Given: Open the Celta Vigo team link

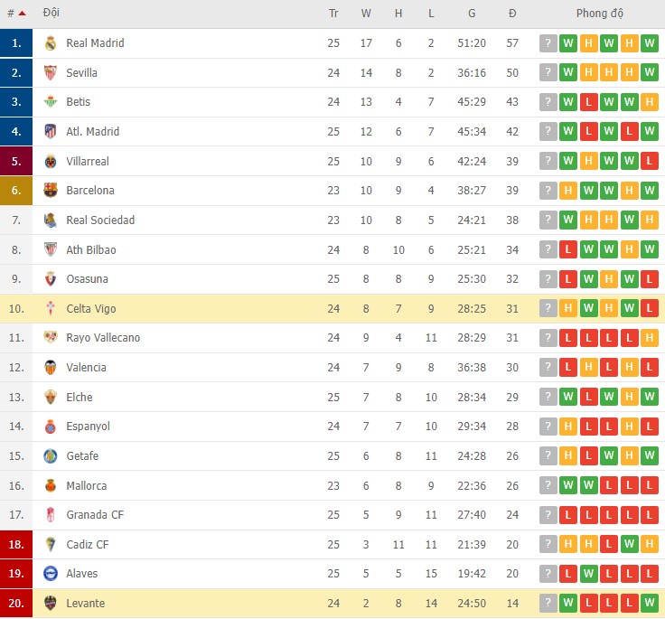Looking at the screenshot, I should (90, 309).
